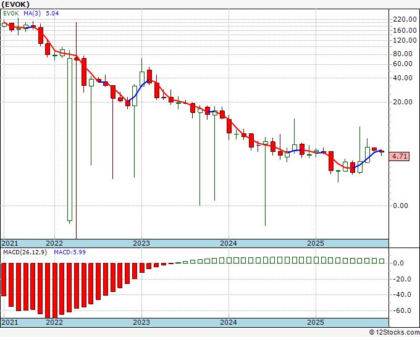Click the (EVOK) chart title
This screenshot has width=420, height=337.
[x=15, y=4]
